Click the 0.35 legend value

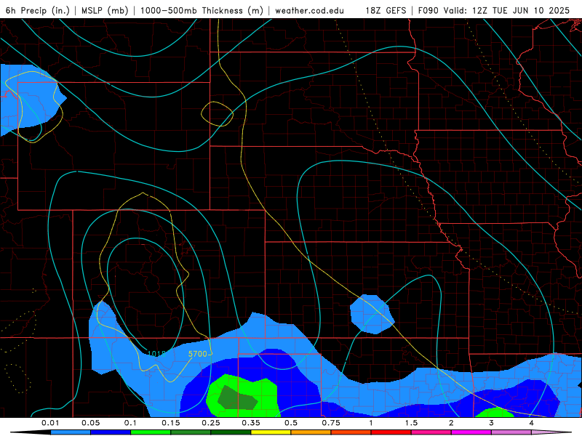(251, 423)
